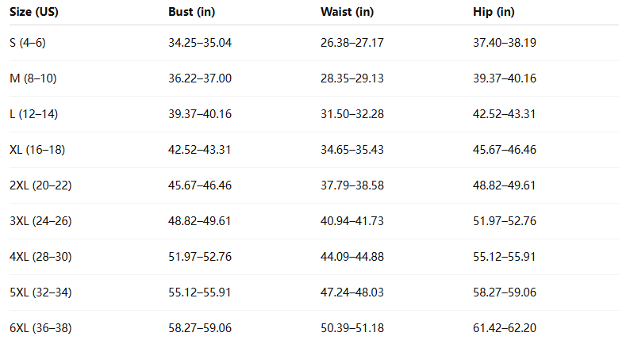Click the L (12–14) size label
The image size is (630, 344).
coord(33,114)
